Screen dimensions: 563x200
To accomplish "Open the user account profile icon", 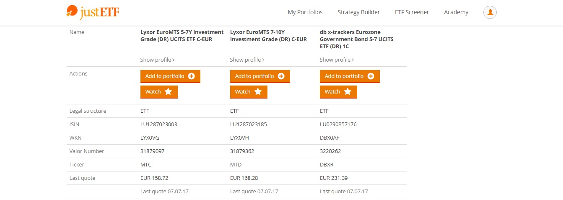I will pyautogui.click(x=490, y=12).
